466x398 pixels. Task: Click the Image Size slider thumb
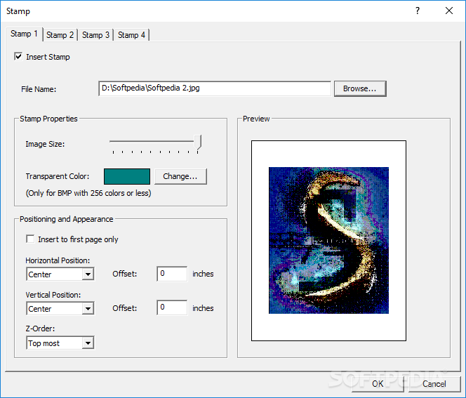(198, 142)
